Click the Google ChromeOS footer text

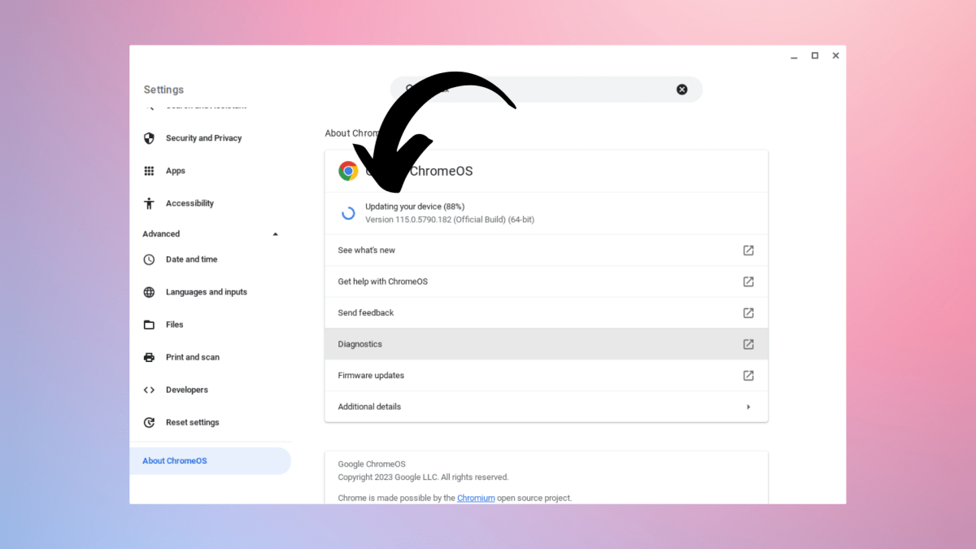point(372,464)
